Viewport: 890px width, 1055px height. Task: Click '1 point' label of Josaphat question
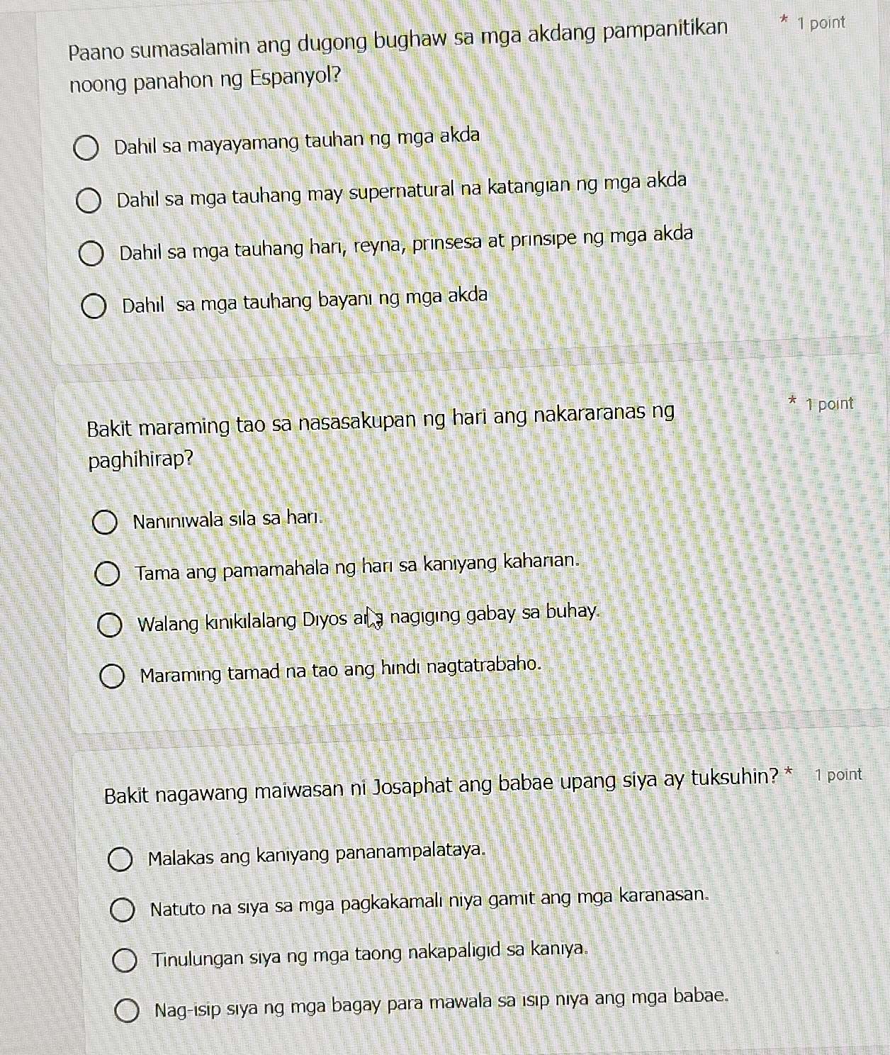[839, 774]
